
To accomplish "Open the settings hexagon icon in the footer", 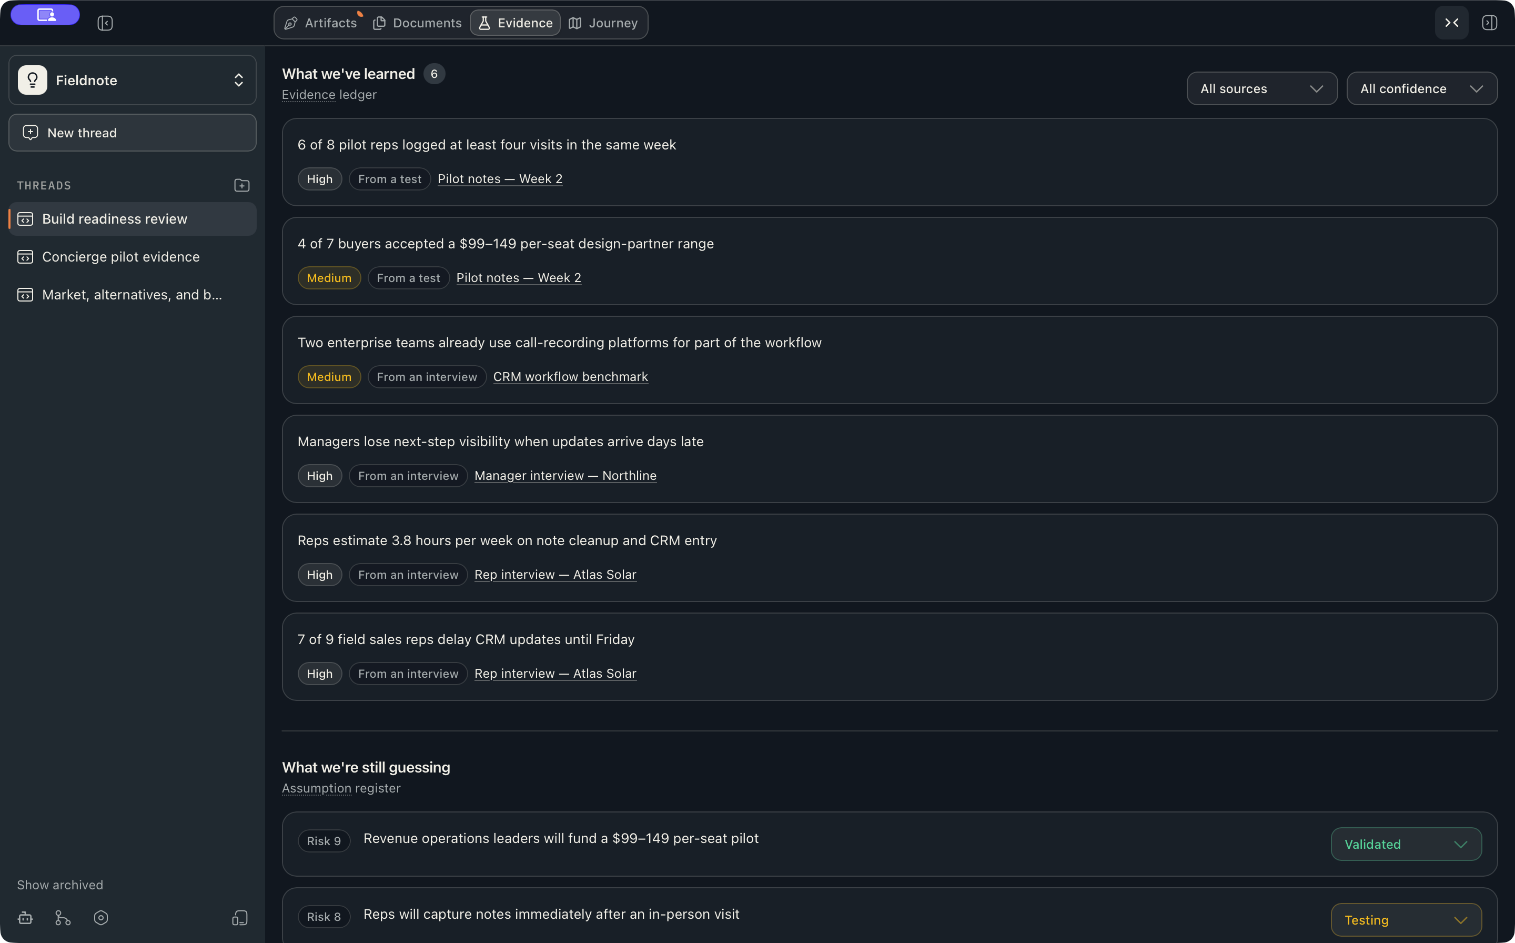I will coord(101,918).
